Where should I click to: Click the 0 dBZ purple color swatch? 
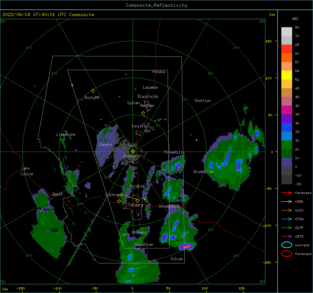tap(287, 162)
